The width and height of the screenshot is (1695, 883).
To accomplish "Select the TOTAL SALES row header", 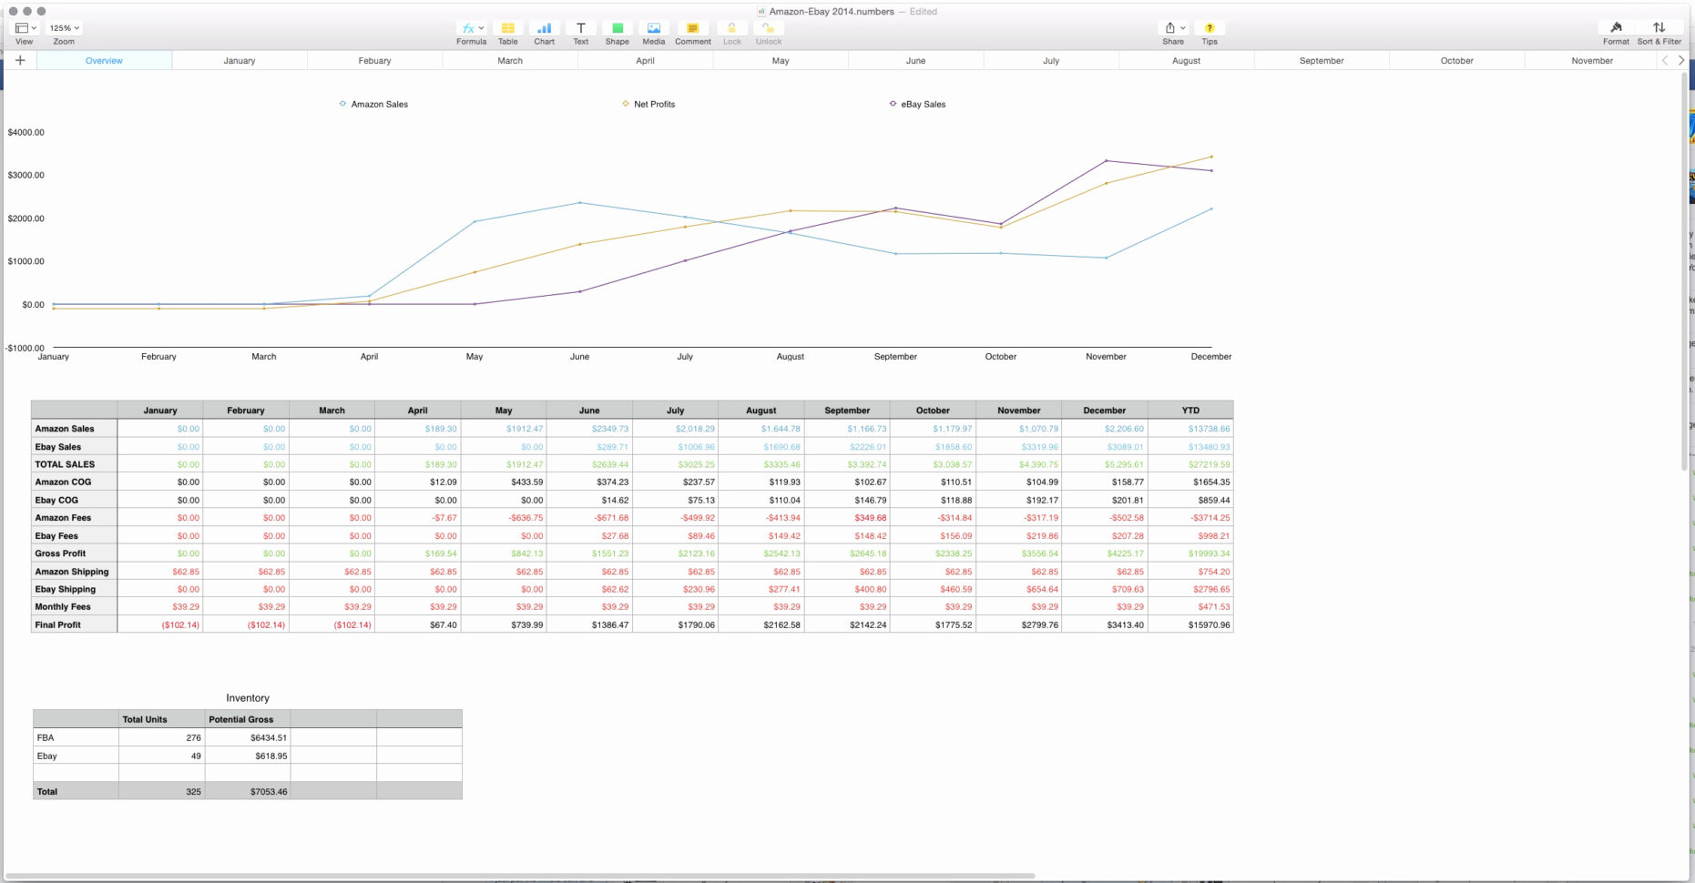I will tap(74, 464).
